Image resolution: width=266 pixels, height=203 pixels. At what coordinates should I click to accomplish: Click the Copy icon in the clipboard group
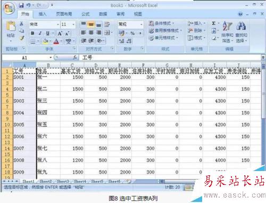point(21,31)
